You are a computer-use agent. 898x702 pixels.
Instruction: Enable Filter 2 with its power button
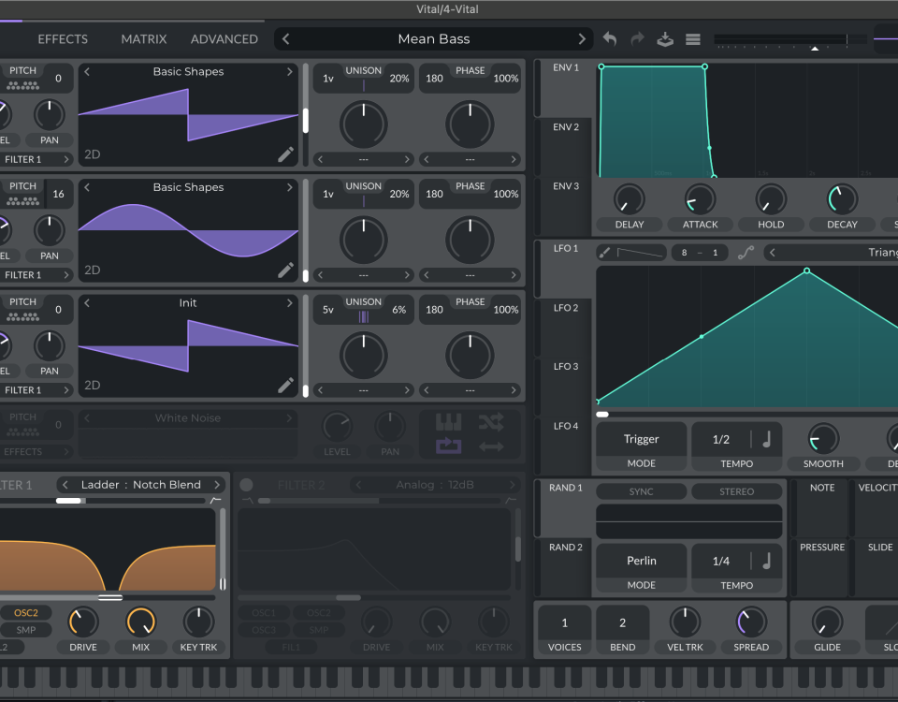[x=247, y=485]
